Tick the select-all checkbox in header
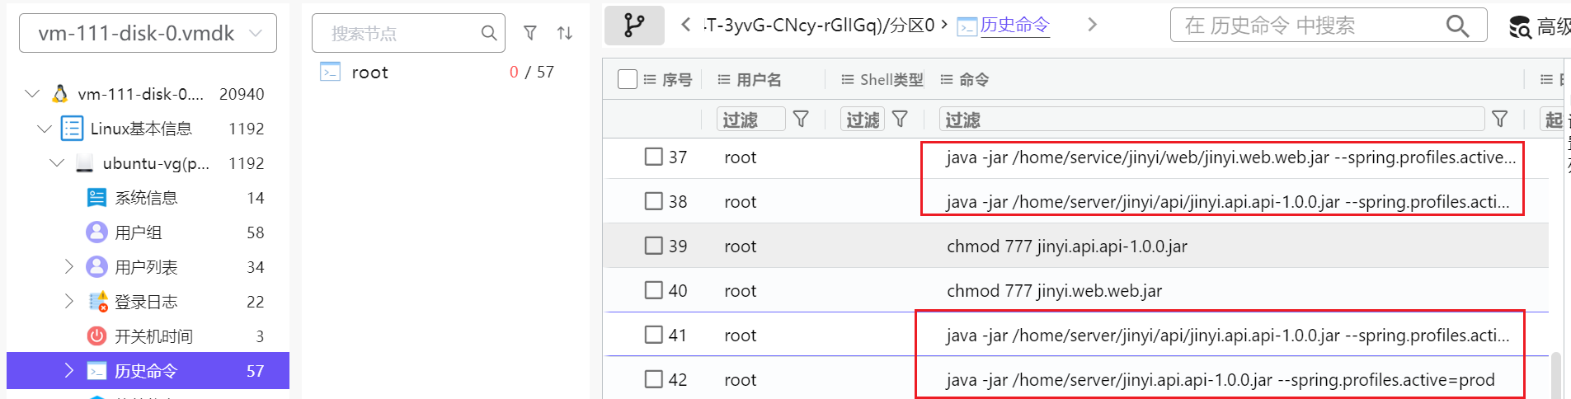The height and width of the screenshot is (399, 1571). pyautogui.click(x=627, y=79)
